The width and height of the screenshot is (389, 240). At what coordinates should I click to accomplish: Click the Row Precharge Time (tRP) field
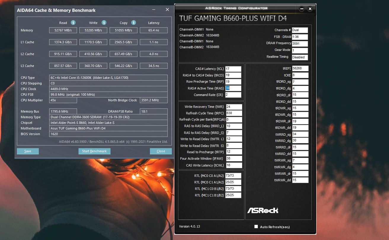coord(233,82)
